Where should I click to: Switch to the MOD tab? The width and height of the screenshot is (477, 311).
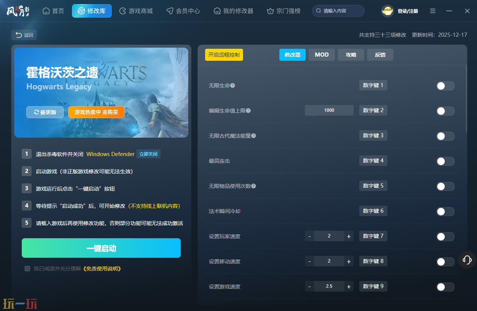322,55
